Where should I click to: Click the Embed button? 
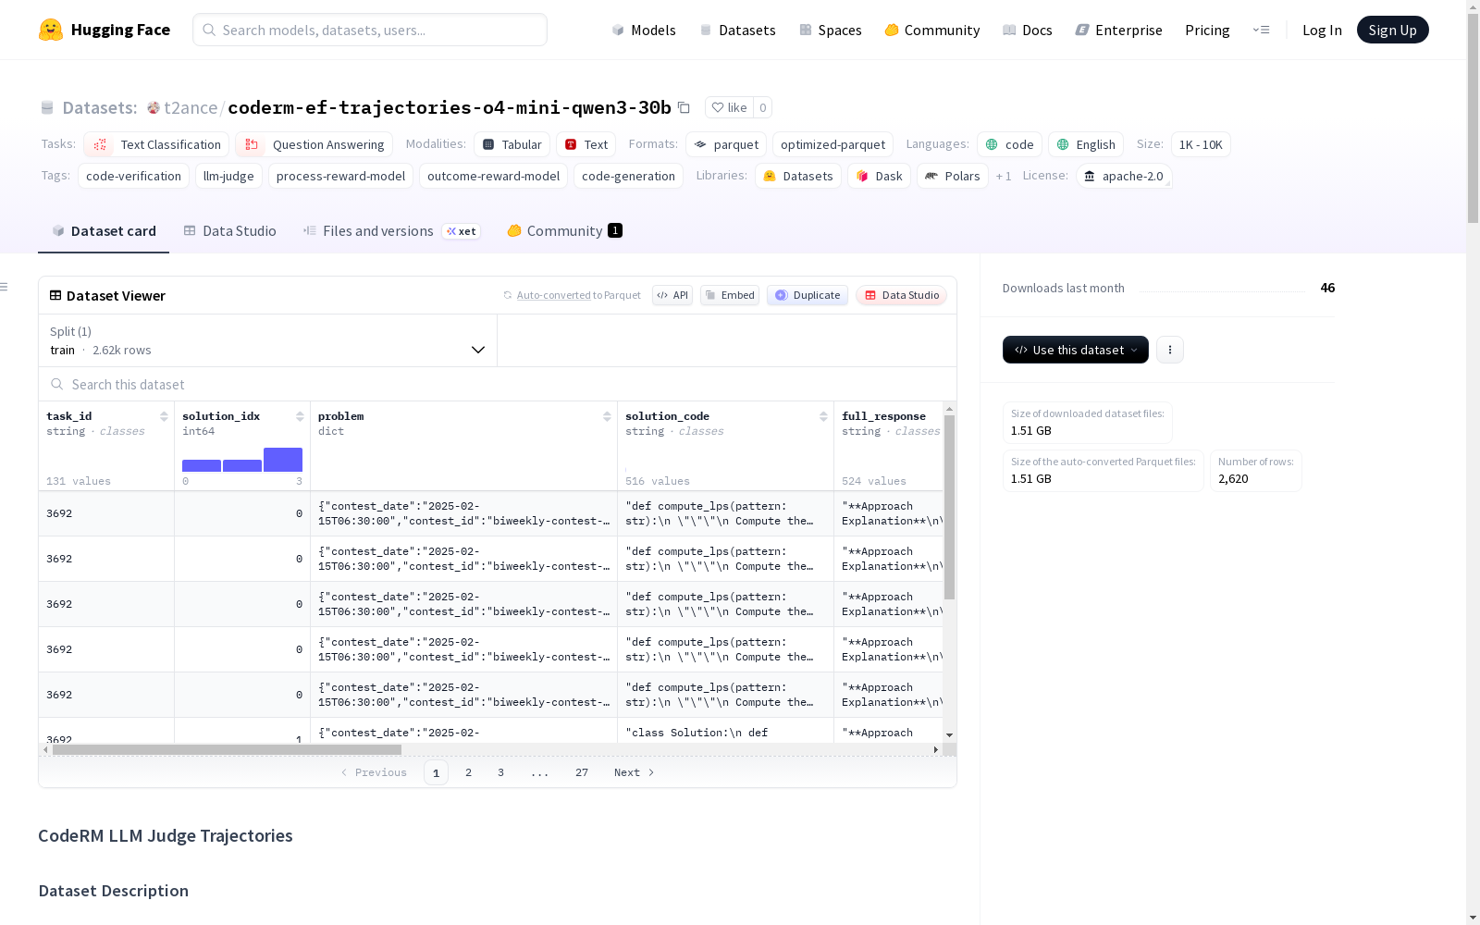tap(730, 295)
